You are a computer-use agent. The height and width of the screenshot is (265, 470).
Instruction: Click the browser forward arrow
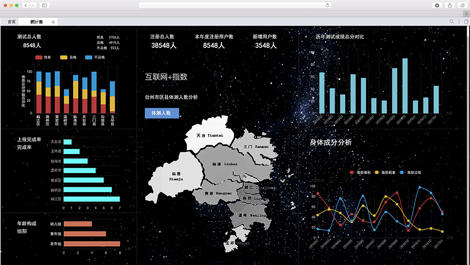tap(33, 5)
